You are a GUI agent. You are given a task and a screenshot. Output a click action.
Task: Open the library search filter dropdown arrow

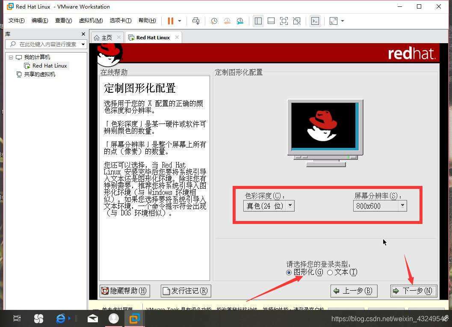pyautogui.click(x=83, y=44)
